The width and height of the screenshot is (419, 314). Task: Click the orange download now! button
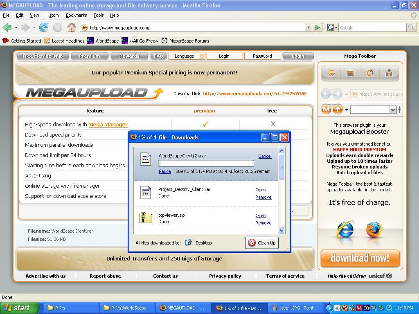360,258
